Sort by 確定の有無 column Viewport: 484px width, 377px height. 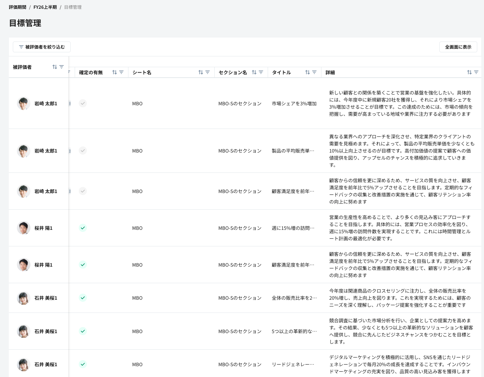click(115, 72)
